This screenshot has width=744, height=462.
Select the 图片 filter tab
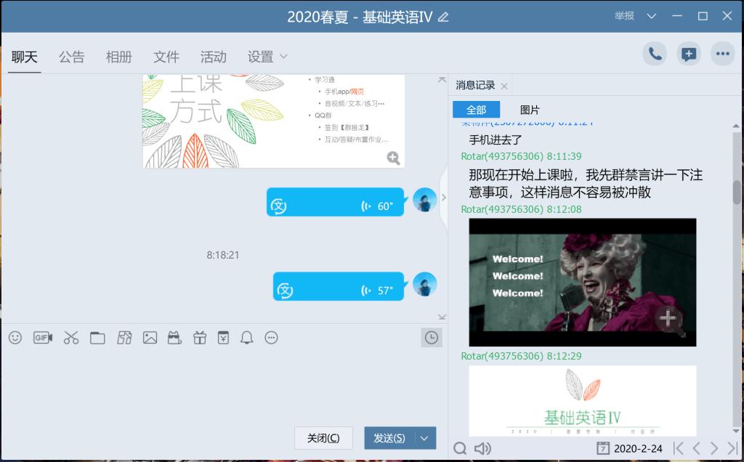(530, 110)
